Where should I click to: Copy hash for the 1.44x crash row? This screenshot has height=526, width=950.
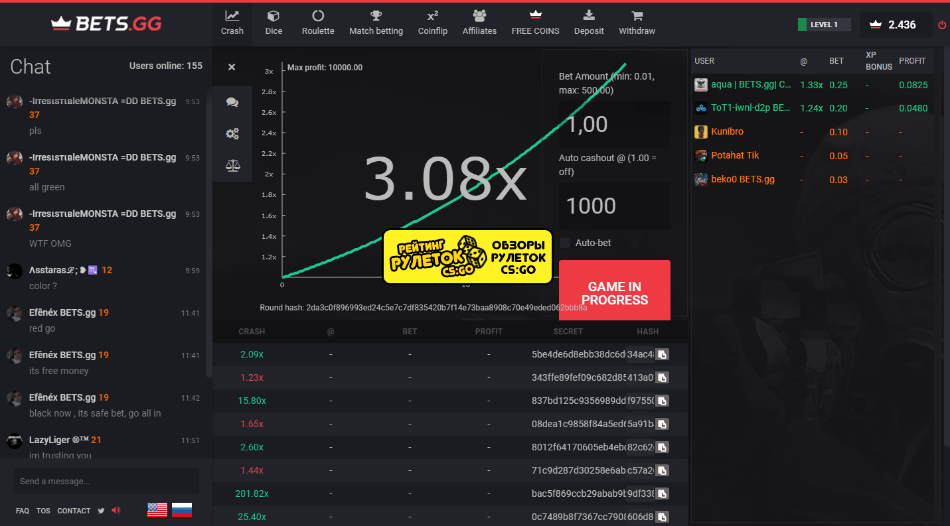[x=662, y=470]
